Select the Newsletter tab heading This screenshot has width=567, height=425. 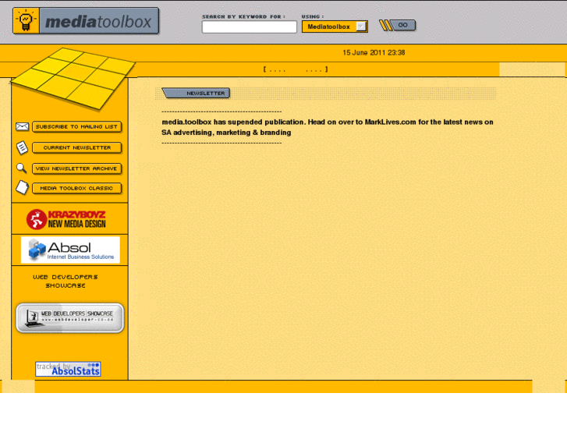[196, 93]
